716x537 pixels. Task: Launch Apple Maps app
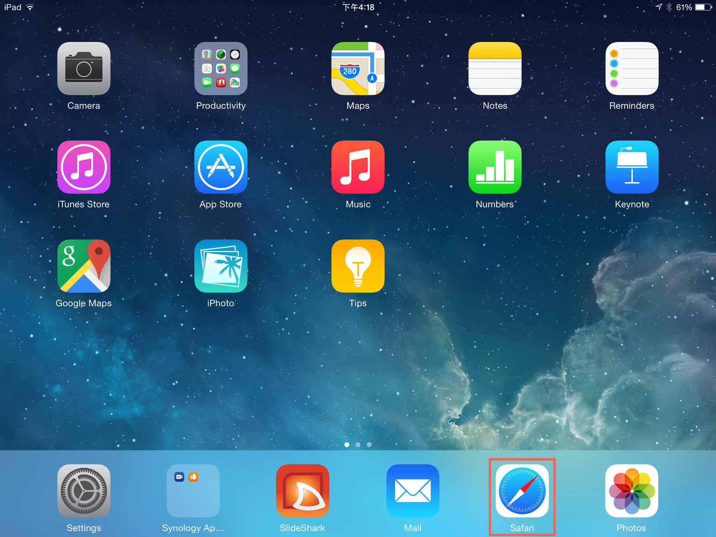pos(358,68)
